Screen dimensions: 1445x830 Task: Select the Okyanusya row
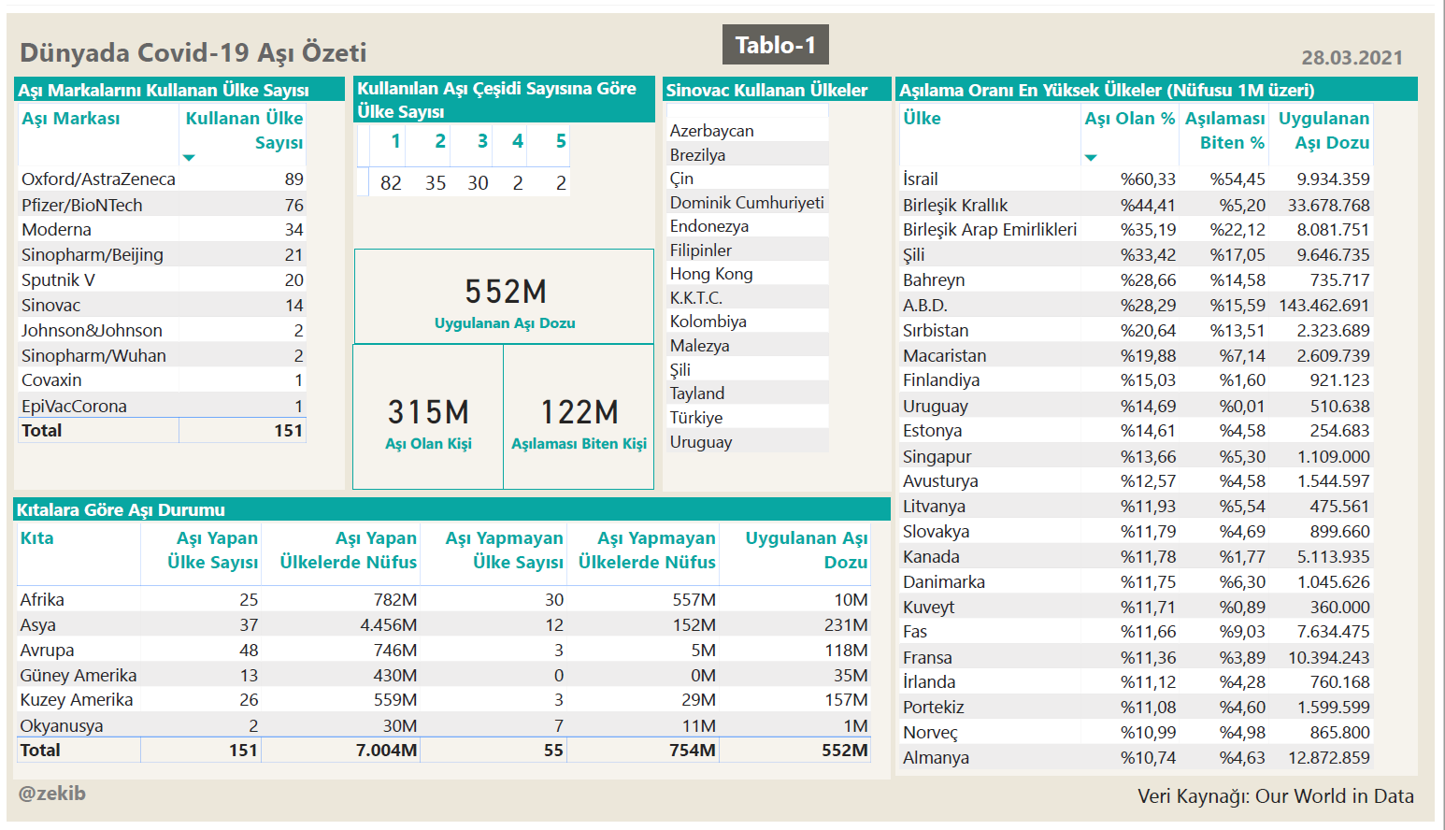pyautogui.click(x=444, y=726)
